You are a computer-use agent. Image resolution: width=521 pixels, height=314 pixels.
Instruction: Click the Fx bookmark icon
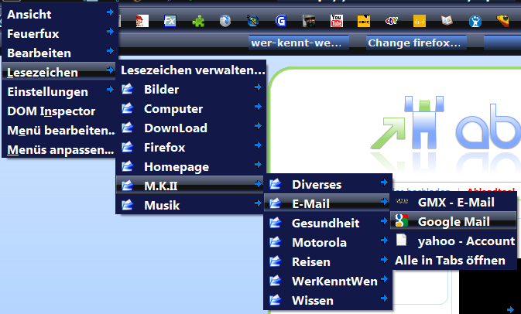[x=170, y=21]
